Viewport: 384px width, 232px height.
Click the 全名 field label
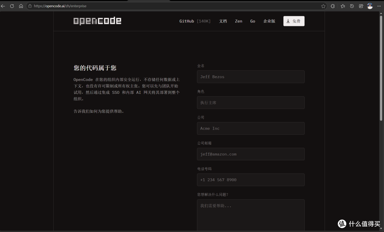coord(201,66)
